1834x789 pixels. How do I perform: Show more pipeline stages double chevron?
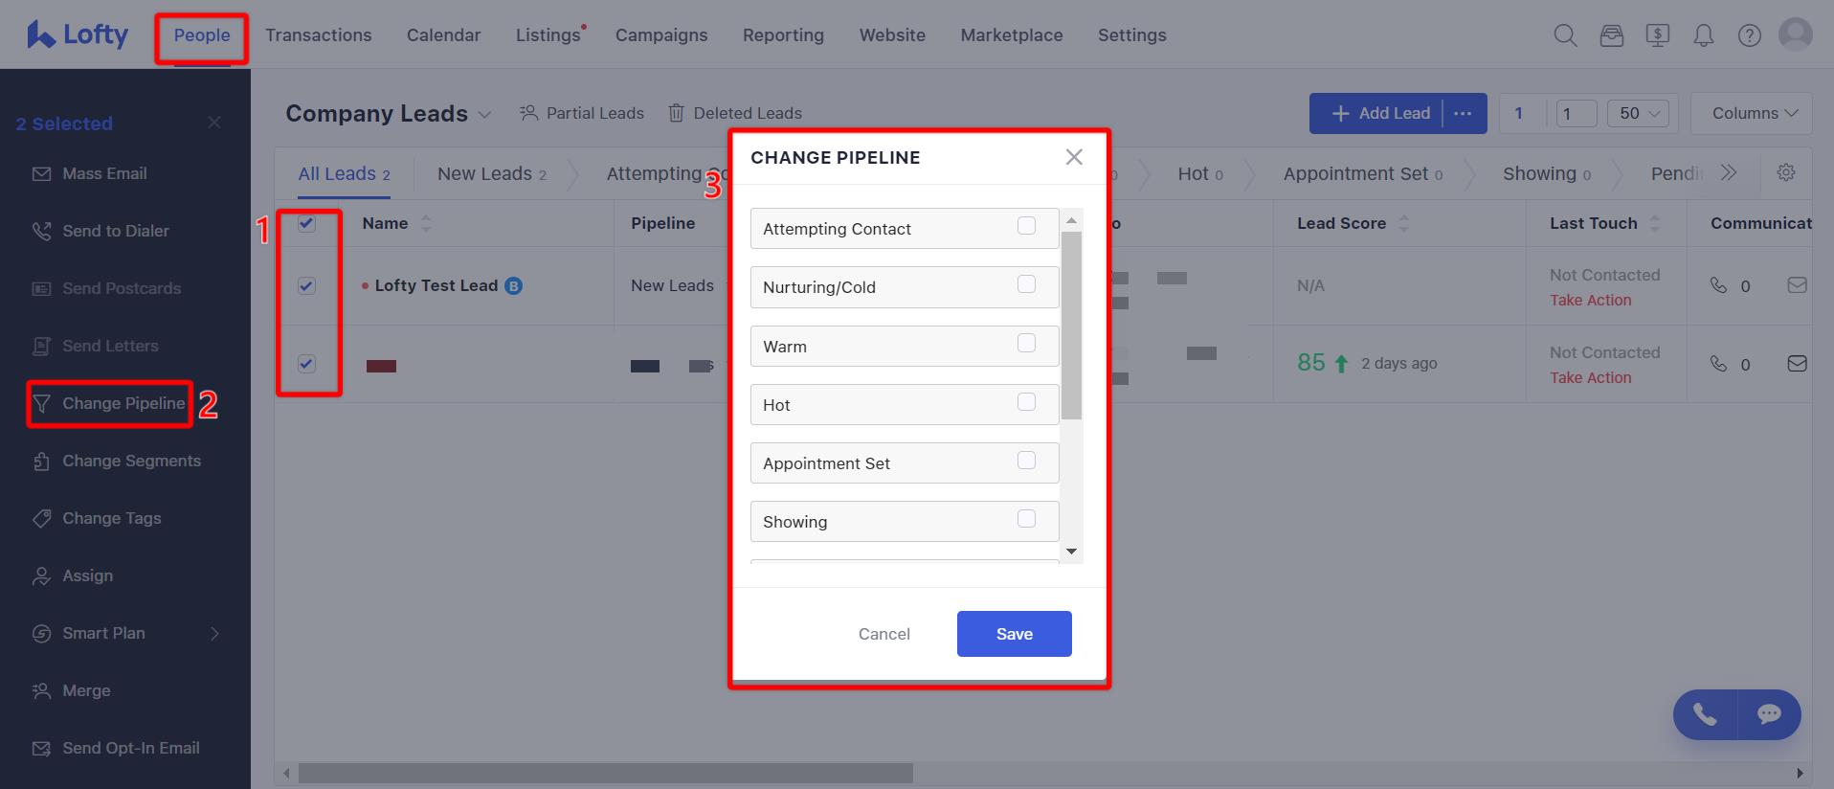pos(1728,172)
